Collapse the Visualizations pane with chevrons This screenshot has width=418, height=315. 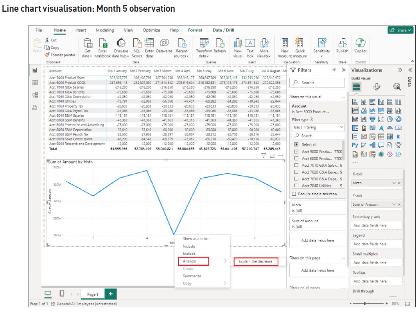click(x=400, y=70)
